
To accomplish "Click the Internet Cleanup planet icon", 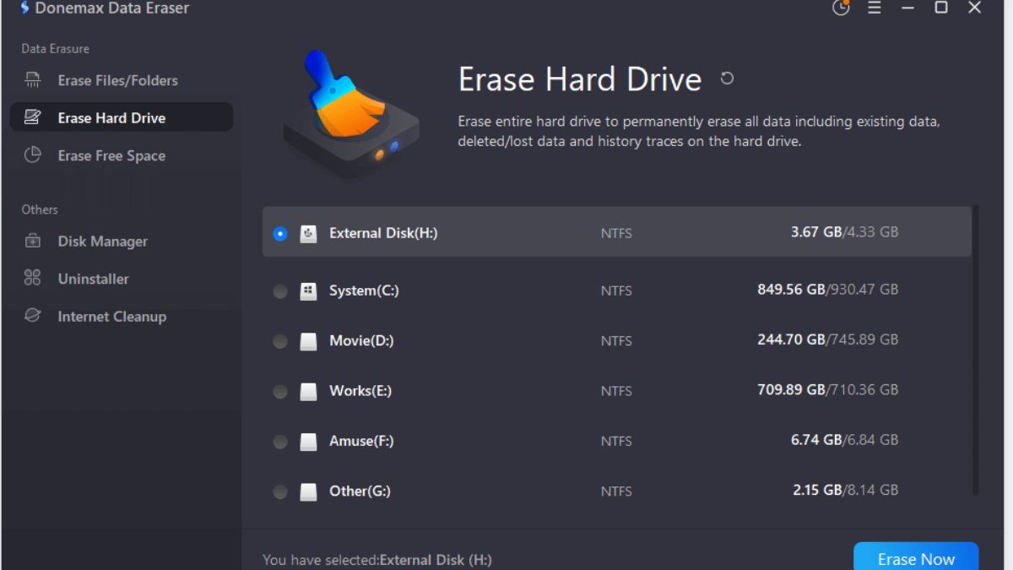I will point(32,316).
